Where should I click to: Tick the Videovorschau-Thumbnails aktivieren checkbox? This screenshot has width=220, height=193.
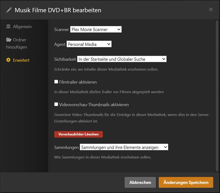[x=56, y=104]
